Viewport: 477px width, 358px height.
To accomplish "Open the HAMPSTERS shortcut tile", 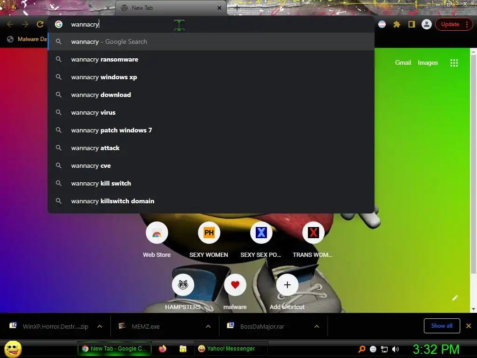I will coord(183,292).
